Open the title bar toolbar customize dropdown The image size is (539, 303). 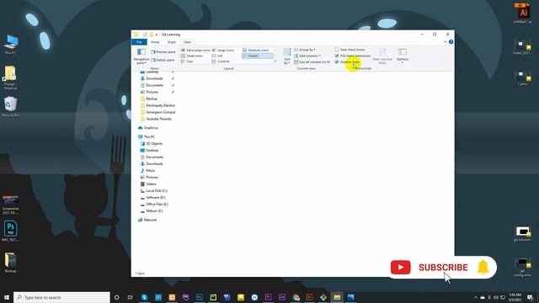[157, 35]
